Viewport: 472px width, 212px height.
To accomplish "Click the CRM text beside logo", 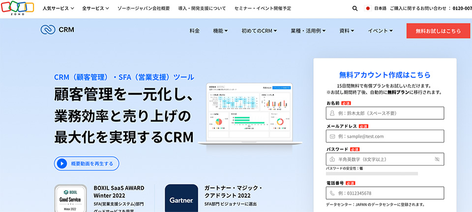I will (x=66, y=30).
